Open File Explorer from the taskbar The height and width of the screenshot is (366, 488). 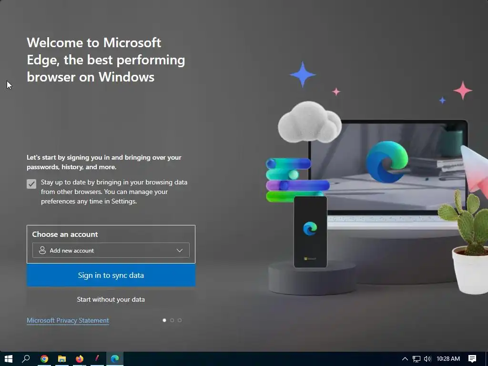[x=62, y=359]
